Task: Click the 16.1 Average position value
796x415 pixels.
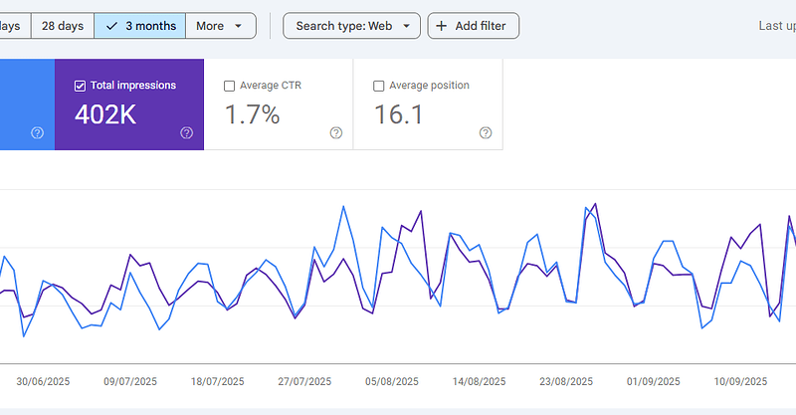Action: click(x=399, y=114)
